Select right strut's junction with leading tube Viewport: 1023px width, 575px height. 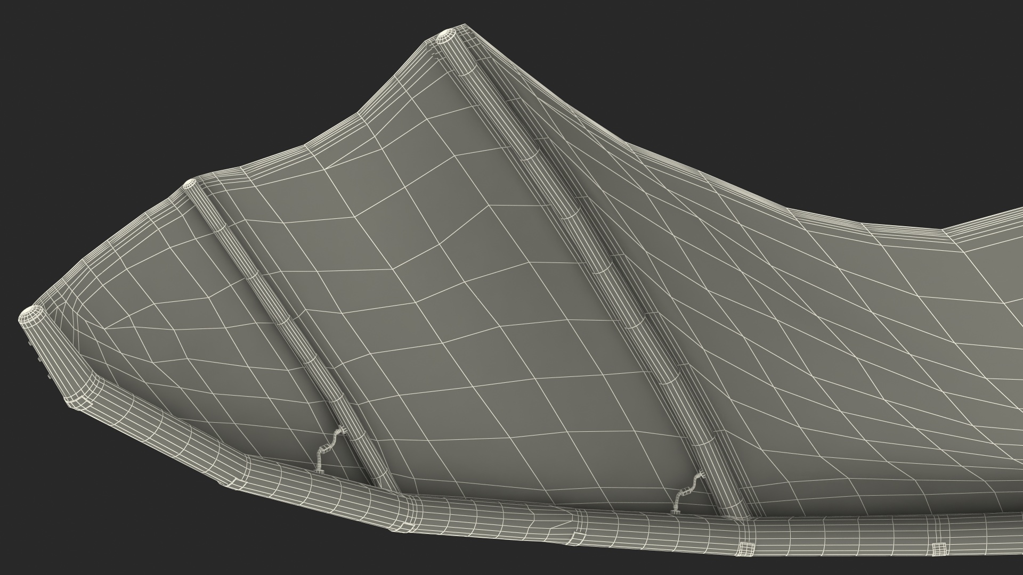740,519
